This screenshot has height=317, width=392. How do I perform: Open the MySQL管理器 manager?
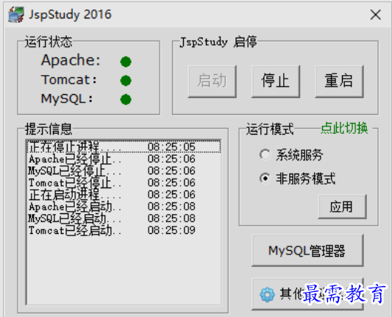pyautogui.click(x=307, y=251)
